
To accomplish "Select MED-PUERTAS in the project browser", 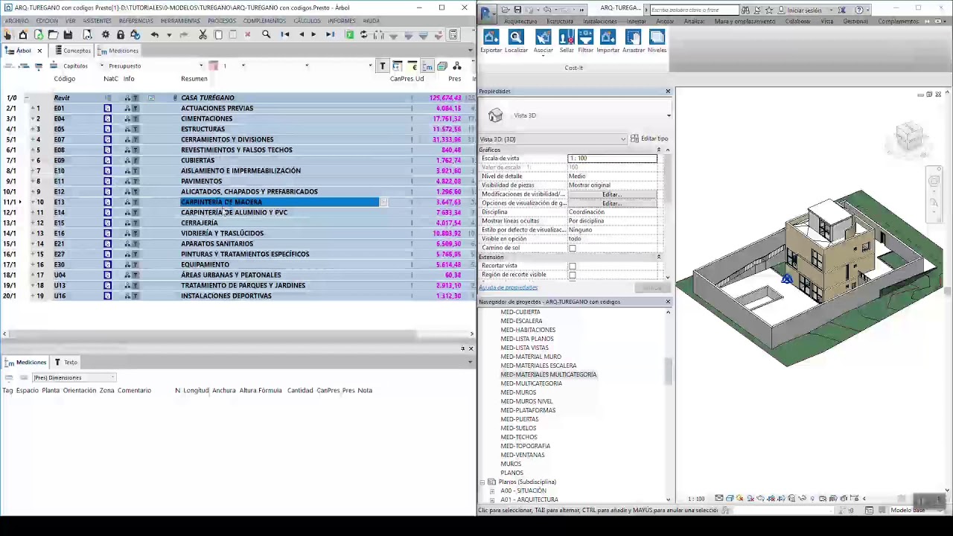I will tap(520, 419).
